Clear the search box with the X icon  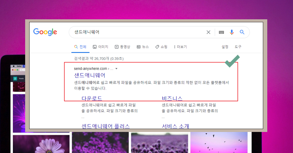[x=208, y=32]
